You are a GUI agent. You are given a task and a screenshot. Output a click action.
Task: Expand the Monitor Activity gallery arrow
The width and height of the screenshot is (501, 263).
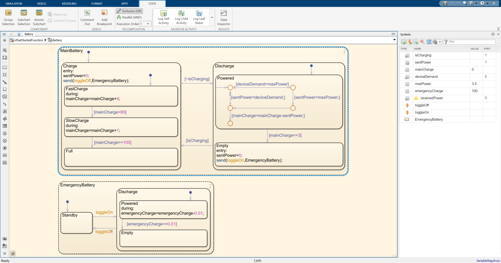[212, 17]
